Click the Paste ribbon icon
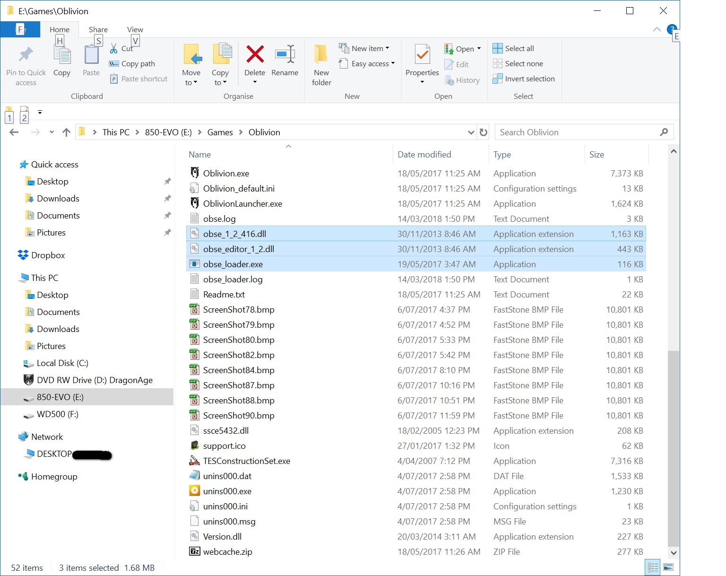The width and height of the screenshot is (726, 576). (91, 55)
